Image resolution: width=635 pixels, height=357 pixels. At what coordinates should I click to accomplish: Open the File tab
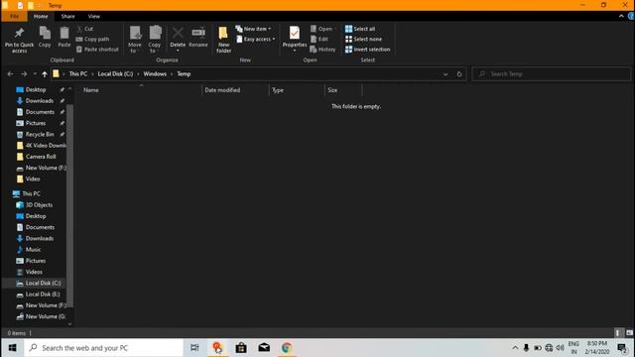pyautogui.click(x=14, y=16)
